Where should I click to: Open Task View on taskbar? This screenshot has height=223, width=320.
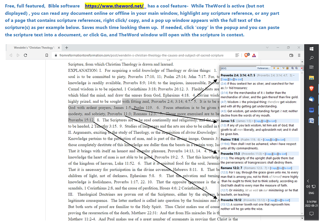coord(312,67)
